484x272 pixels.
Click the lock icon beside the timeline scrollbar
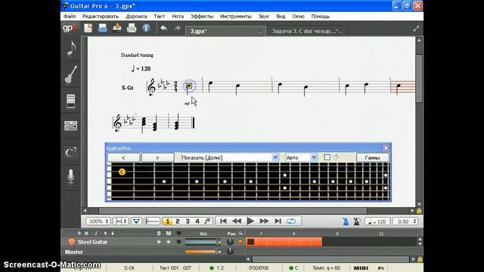click(x=420, y=259)
